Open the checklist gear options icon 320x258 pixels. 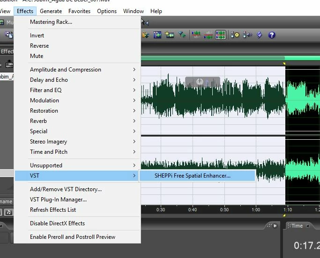pyautogui.click(x=235, y=35)
